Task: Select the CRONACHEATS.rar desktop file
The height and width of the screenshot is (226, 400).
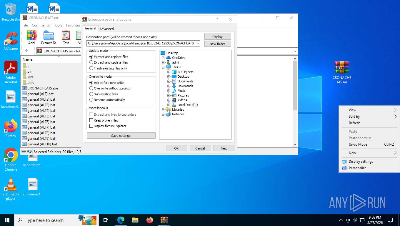Action: (x=342, y=72)
